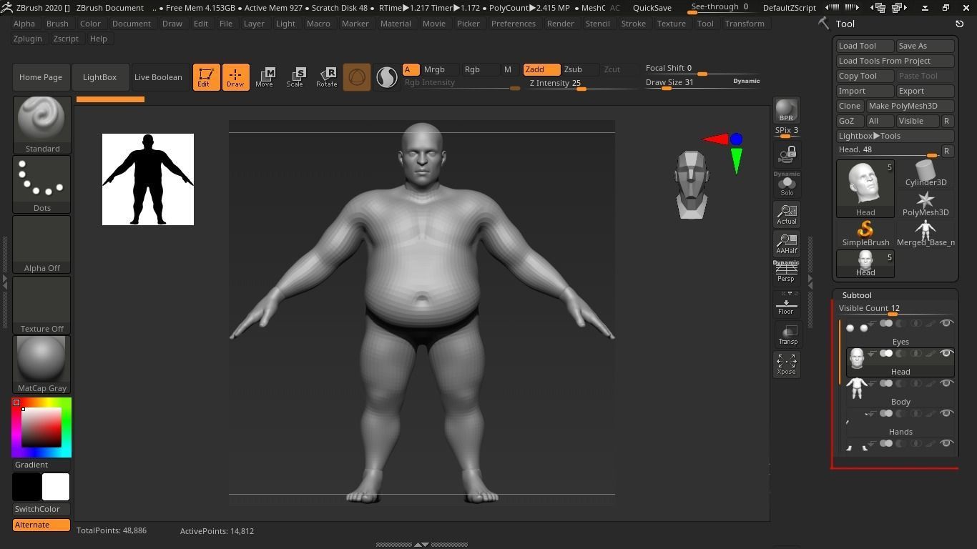Image resolution: width=977 pixels, height=549 pixels.
Task: Pick a color in the color square
Action: click(x=41, y=427)
